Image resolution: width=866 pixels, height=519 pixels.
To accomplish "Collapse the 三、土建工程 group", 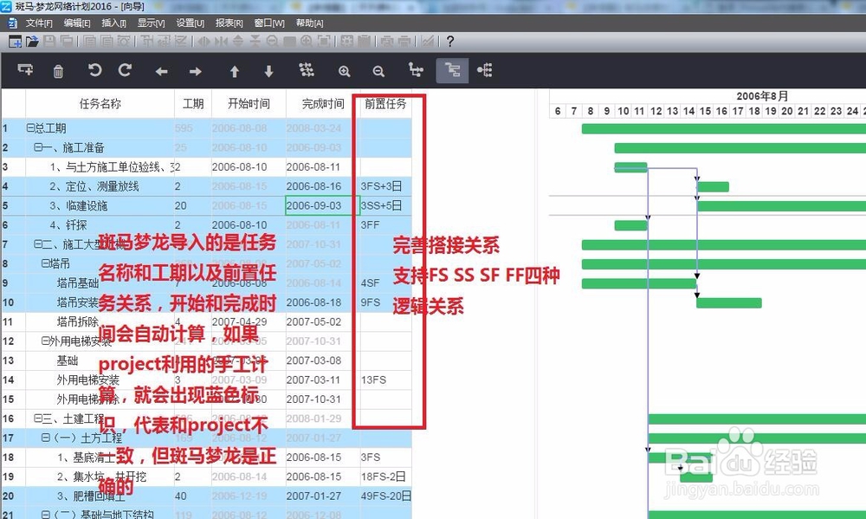I will pyautogui.click(x=37, y=418).
